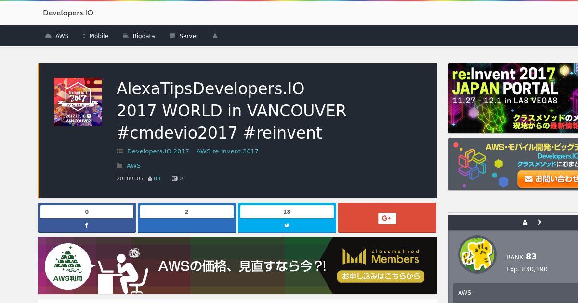Image resolution: width=578 pixels, height=303 pixels.
Task: Click the article title heading
Action: point(231,111)
